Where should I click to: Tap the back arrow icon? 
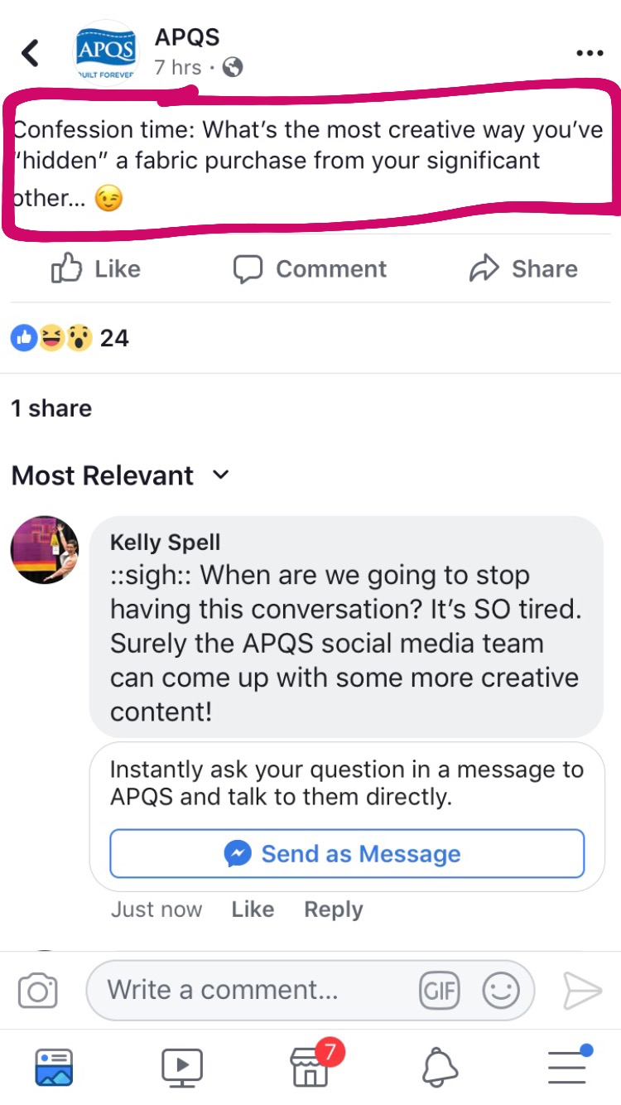tap(31, 53)
